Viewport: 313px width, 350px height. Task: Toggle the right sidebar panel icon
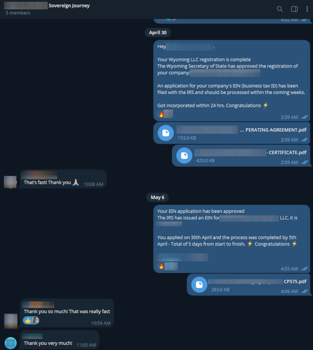[294, 9]
